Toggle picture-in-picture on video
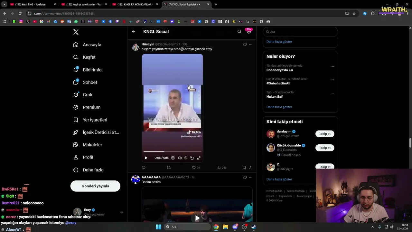Viewport: 412px width, 232px height. pyautogui.click(x=192, y=158)
